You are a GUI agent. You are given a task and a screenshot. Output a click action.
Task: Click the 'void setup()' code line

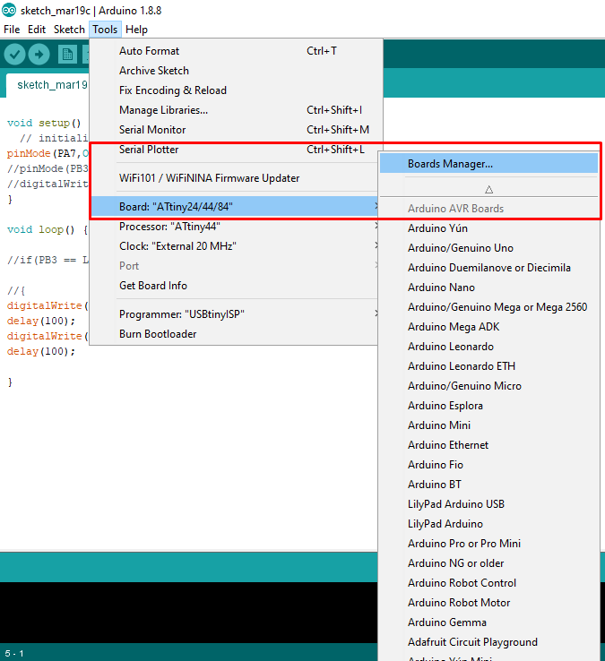click(44, 123)
